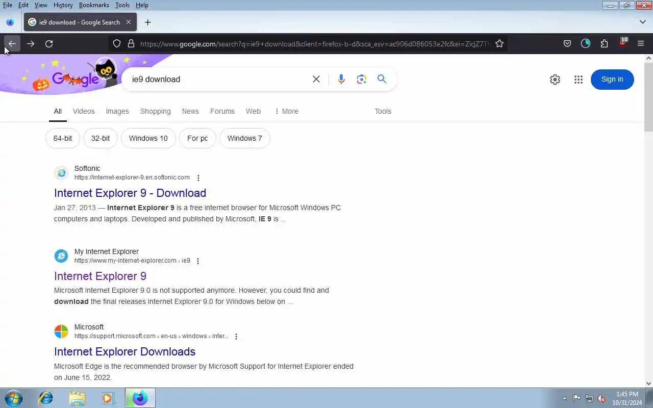Submit search with the magnifying glass icon

click(382, 79)
